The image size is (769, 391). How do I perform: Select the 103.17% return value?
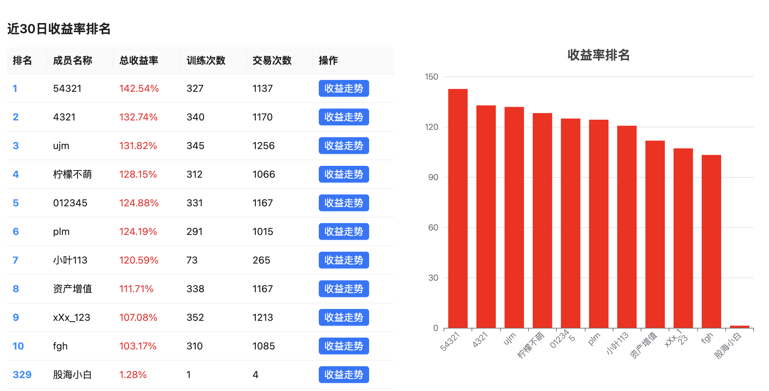(x=138, y=346)
